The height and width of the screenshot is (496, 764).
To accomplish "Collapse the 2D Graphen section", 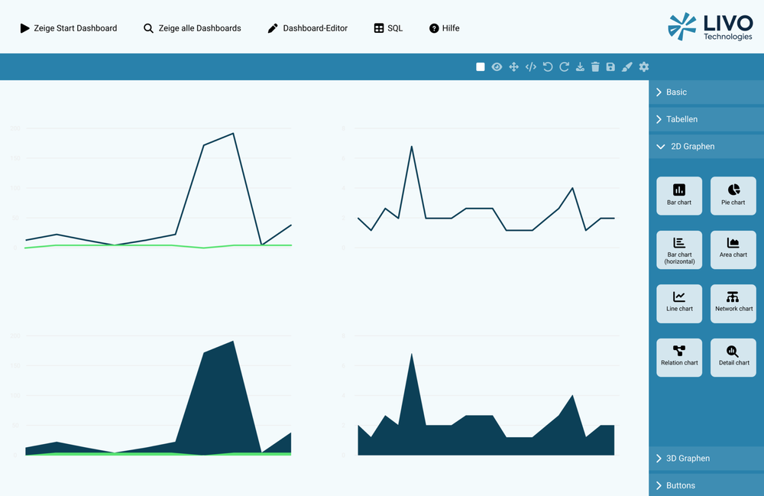I will coord(707,147).
